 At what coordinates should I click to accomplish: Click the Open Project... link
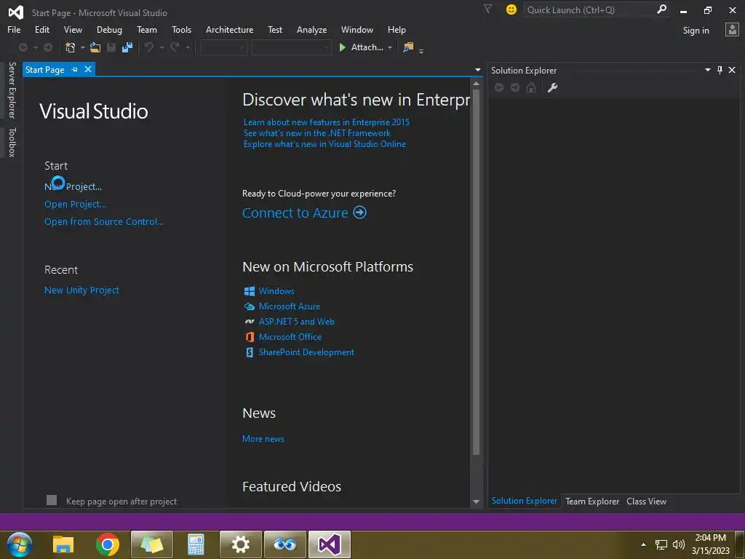pos(75,204)
